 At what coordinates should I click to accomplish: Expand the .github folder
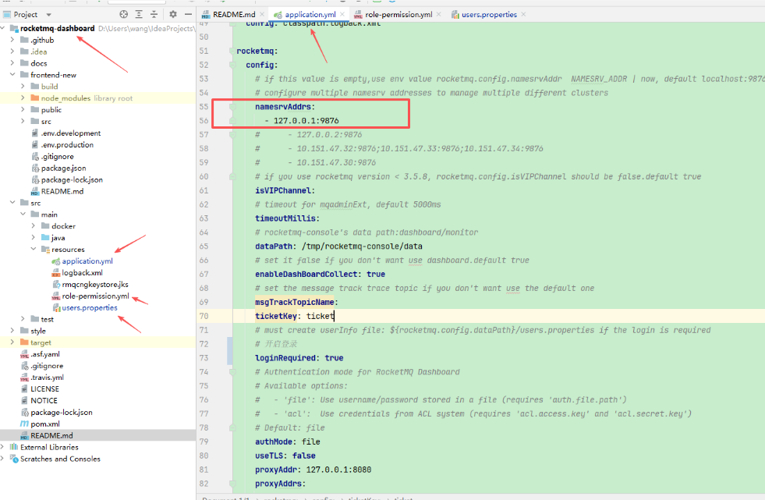tap(12, 40)
